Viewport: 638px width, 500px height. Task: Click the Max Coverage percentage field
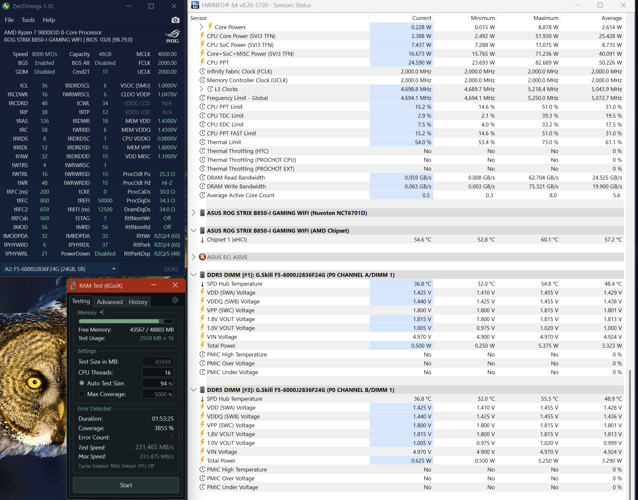pyautogui.click(x=158, y=394)
